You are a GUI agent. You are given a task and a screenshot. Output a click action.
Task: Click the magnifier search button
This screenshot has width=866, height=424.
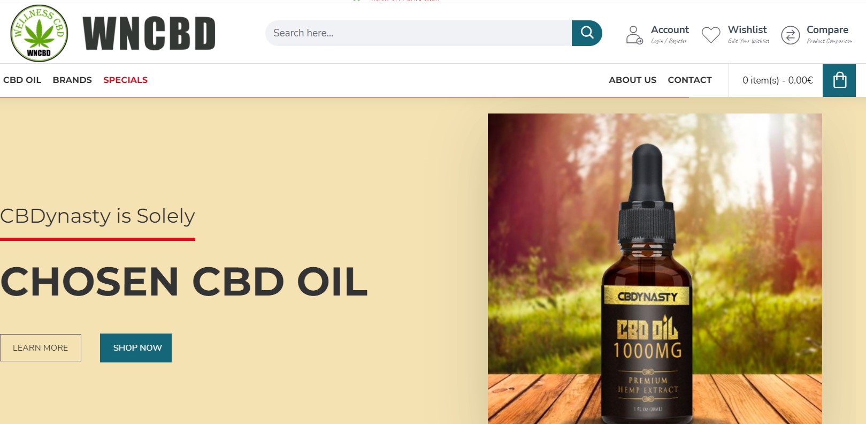(587, 33)
